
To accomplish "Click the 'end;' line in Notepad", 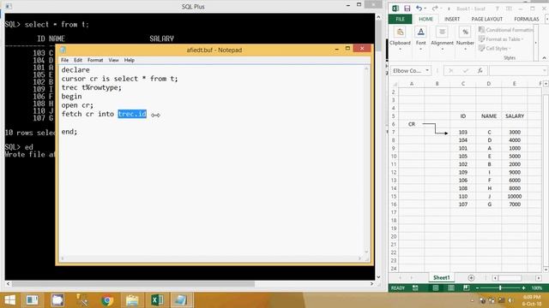I will (x=69, y=132).
